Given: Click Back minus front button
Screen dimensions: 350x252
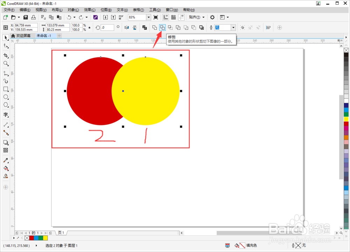Looking at the screenshot, I should tap(194, 27).
